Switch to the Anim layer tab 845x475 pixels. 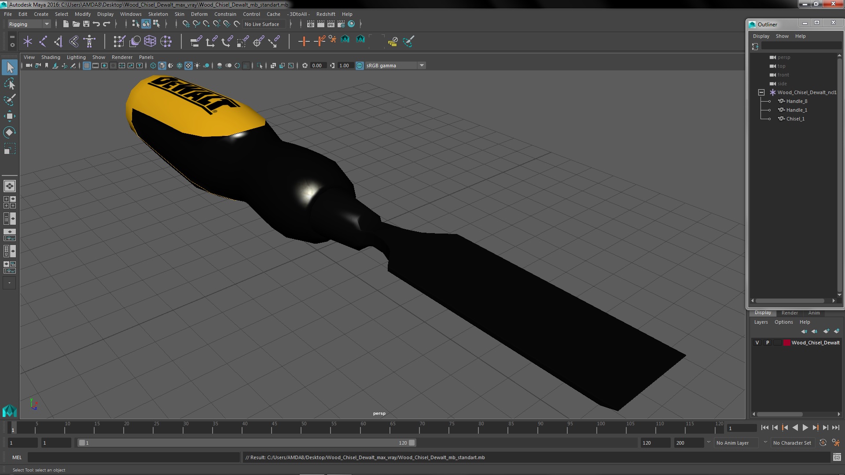pos(814,313)
